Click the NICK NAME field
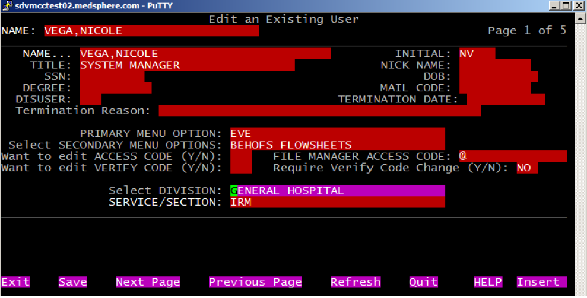The image size is (587, 298). click(x=495, y=65)
